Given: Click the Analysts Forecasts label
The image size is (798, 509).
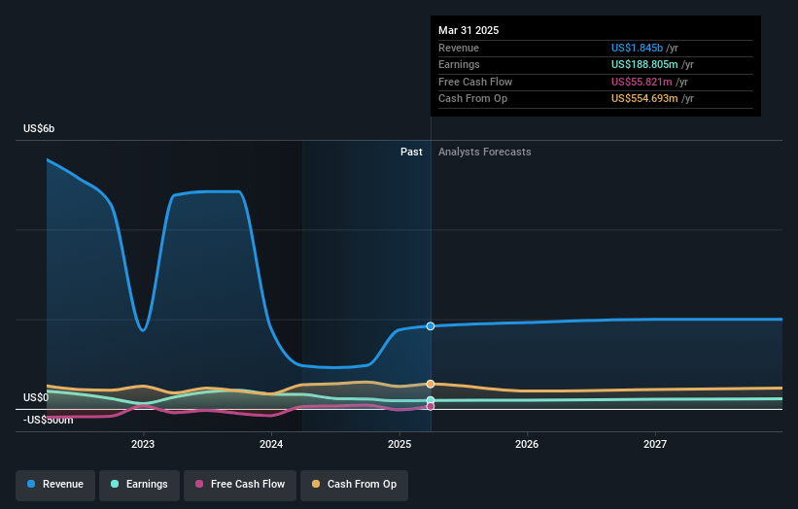Looking at the screenshot, I should [484, 153].
